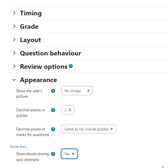Image resolution: width=168 pixels, height=168 pixels.
Task: Open the No image picture dropdown
Action: pos(77,91)
